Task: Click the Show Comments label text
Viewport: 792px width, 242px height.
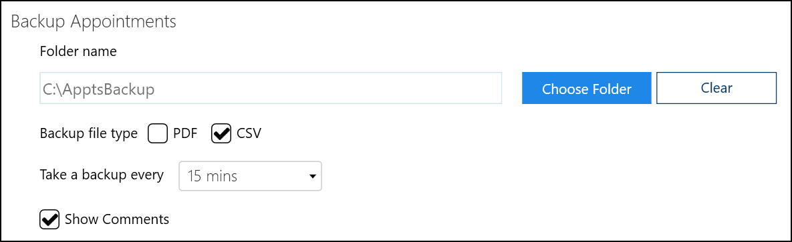Action: coord(117,219)
